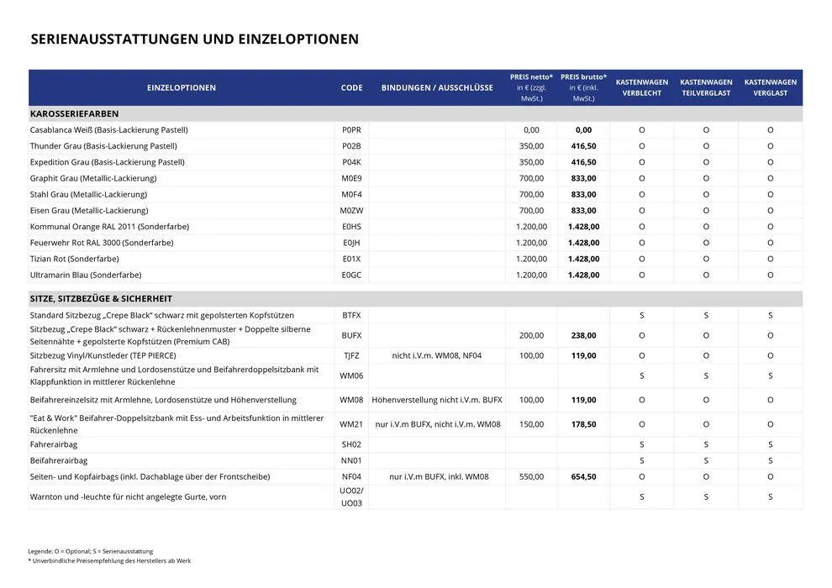The height and width of the screenshot is (588, 832).
Task: Select code TJFZ for Vinyl/Kunstleder seat cover
Action: (x=351, y=355)
